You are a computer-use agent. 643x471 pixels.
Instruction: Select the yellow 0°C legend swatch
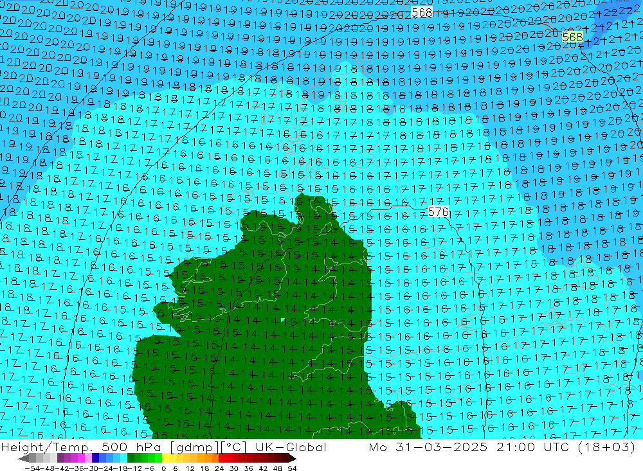[166, 458]
